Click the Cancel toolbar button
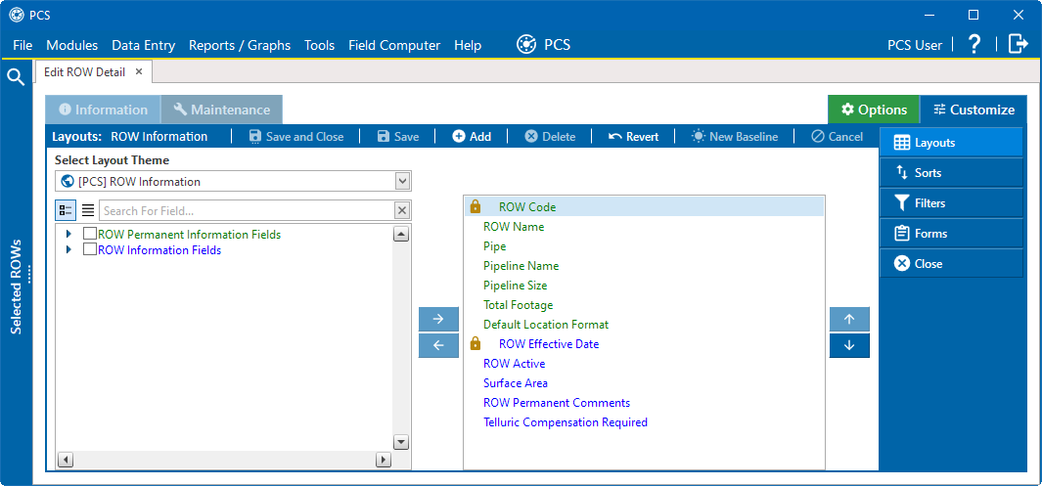The width and height of the screenshot is (1042, 486). click(x=838, y=137)
